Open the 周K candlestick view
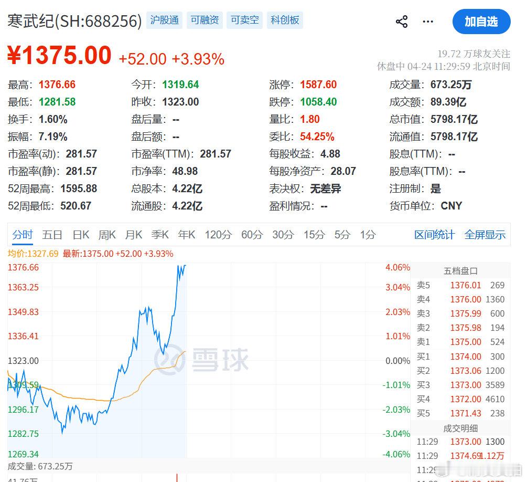The width and height of the screenshot is (527, 482). point(107,235)
